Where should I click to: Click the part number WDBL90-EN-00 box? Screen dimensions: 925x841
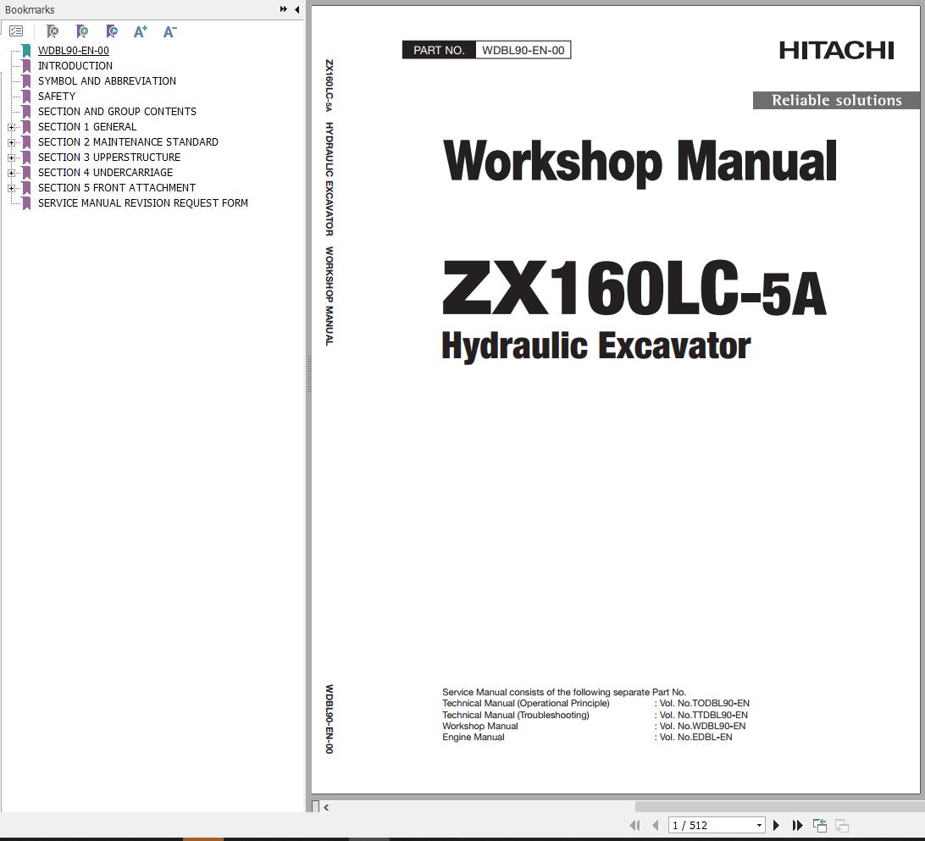click(523, 50)
